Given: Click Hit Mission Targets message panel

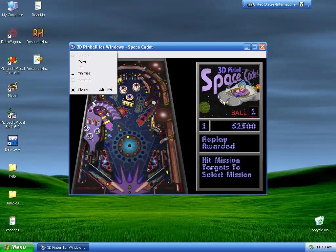Looking at the screenshot, I should [x=229, y=171].
